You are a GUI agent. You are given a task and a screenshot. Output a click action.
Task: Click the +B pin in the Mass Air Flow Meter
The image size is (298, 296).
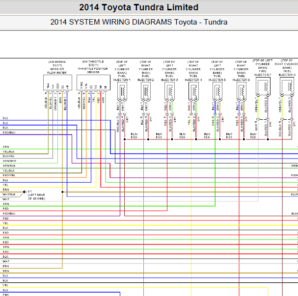tap(67, 87)
